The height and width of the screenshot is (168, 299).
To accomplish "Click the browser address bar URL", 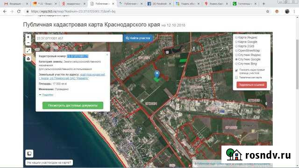I will pos(73,11).
